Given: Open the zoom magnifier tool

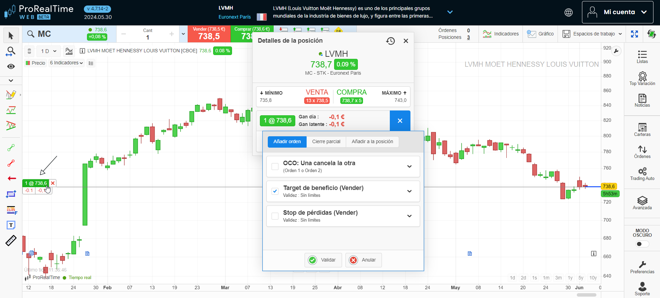Looking at the screenshot, I should [x=11, y=52].
